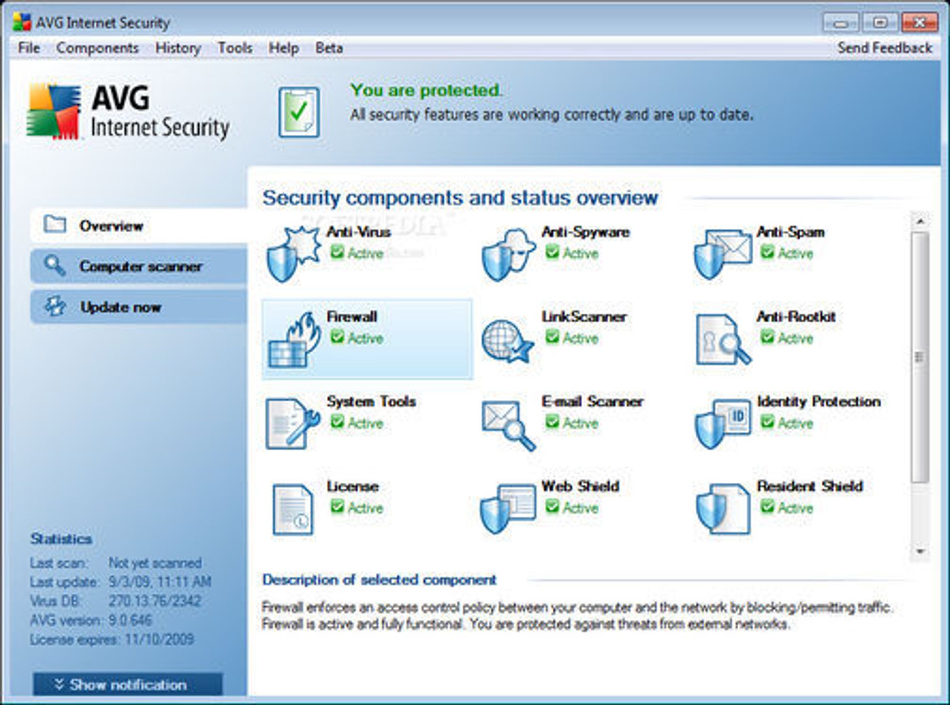
Task: Open the Computer scanner section
Action: coord(139,266)
